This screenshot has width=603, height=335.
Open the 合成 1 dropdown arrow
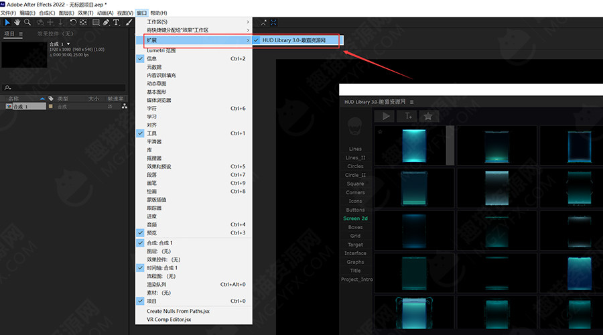tap(68, 44)
